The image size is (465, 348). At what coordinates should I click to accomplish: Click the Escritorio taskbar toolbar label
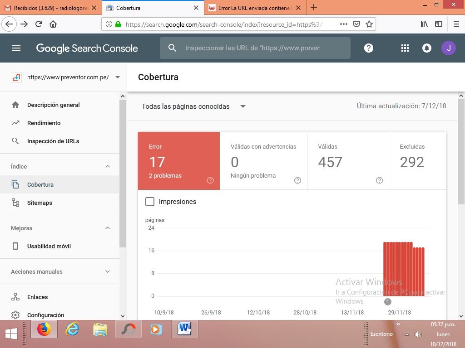click(x=381, y=334)
